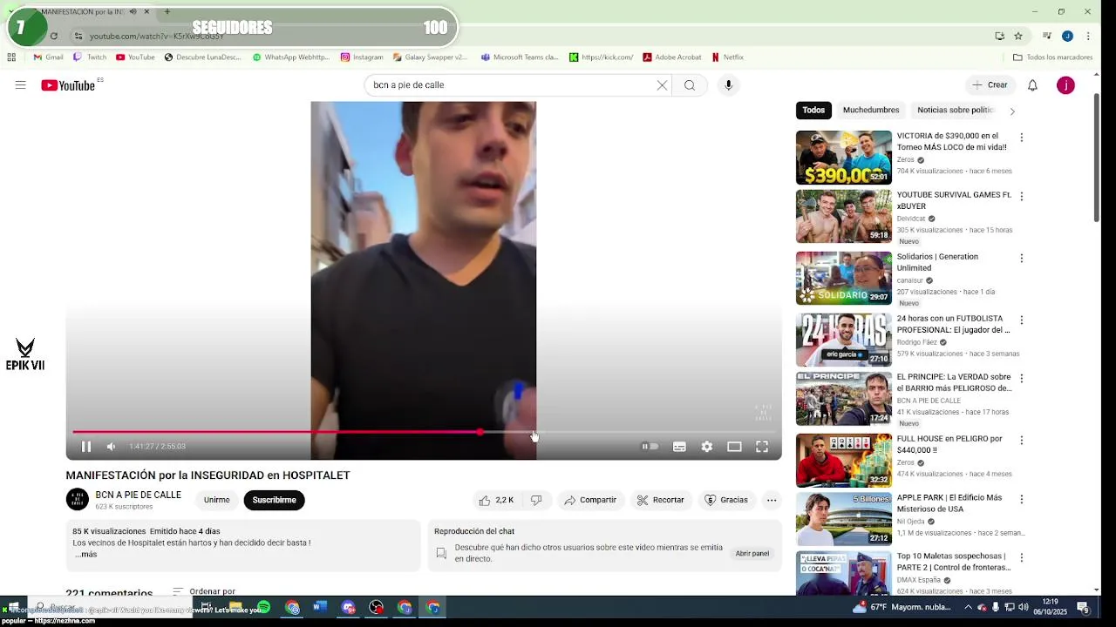Open Chrome apps grid shortcut
The image size is (1116, 627).
(x=11, y=57)
